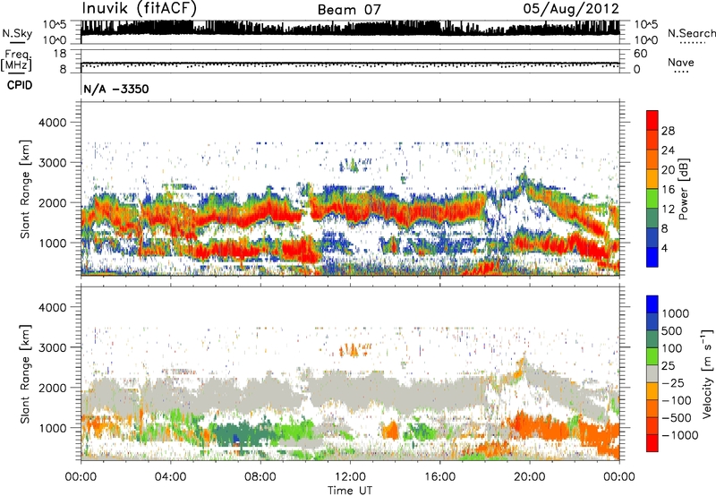Click the "4" power colorbar label

click(x=664, y=249)
